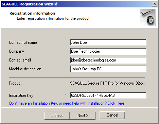Click the SEAGULL Registration Wizard title bar
The image size is (159, 124).
point(76,4)
